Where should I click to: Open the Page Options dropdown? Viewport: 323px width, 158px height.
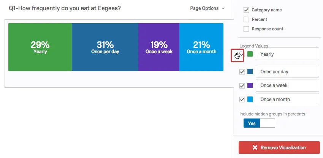pos(207,8)
